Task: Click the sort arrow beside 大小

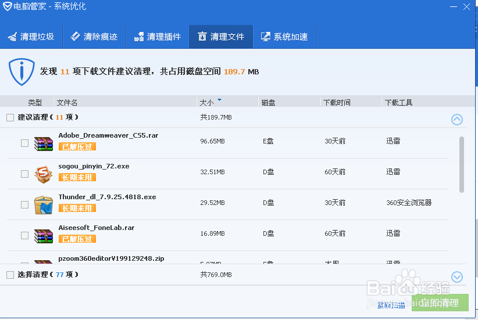Action: coord(219,100)
